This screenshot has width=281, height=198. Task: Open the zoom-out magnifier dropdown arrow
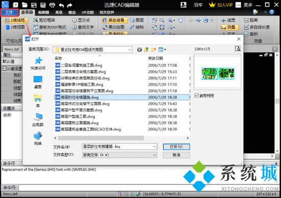[174, 28]
